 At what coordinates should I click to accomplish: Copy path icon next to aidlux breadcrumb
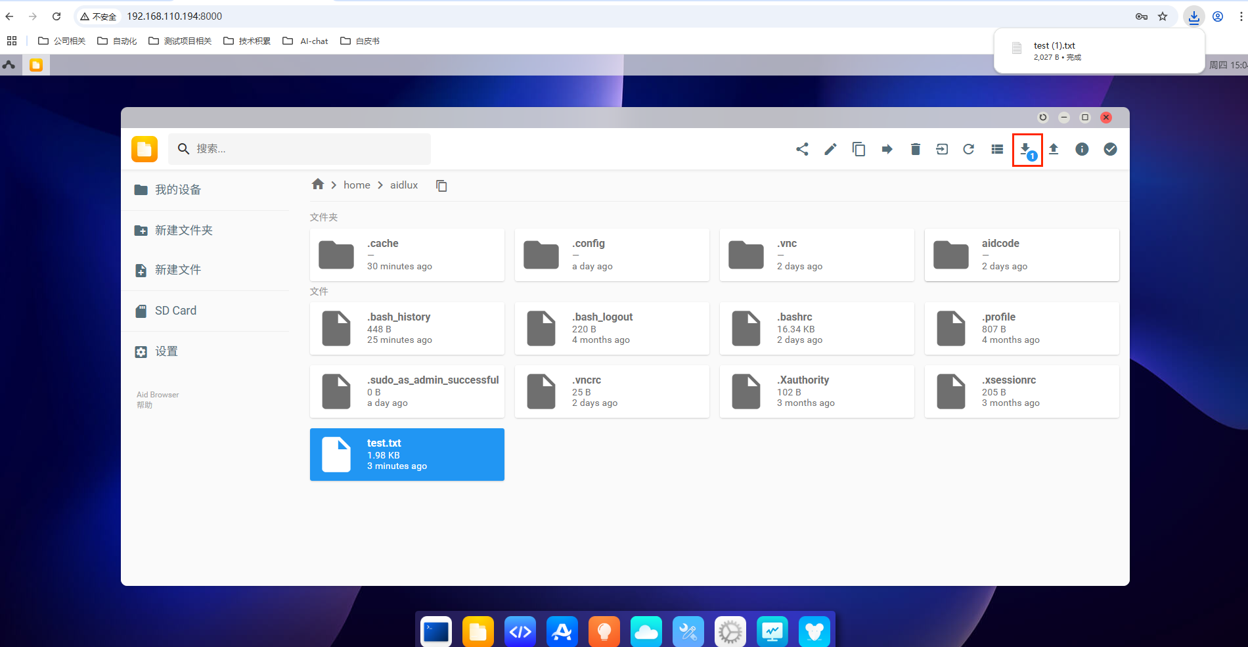(x=441, y=186)
